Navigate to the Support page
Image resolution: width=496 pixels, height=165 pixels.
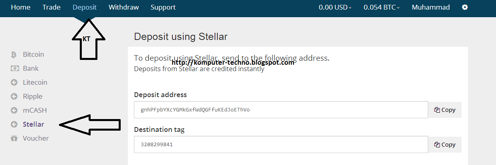coord(163,7)
